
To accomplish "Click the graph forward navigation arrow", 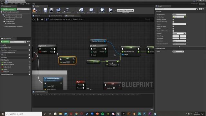I will coord(42,19).
